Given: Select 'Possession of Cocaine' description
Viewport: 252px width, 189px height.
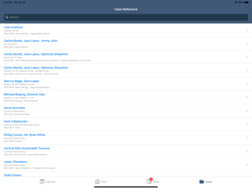Looking at the screenshot, I should [x=44, y=168].
